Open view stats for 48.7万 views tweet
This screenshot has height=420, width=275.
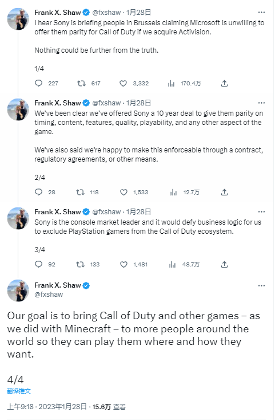[x=173, y=265]
